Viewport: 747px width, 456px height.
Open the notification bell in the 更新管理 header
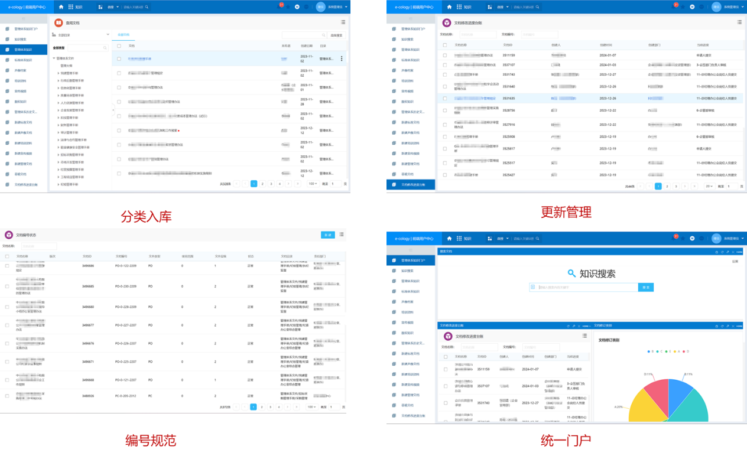[674, 6]
